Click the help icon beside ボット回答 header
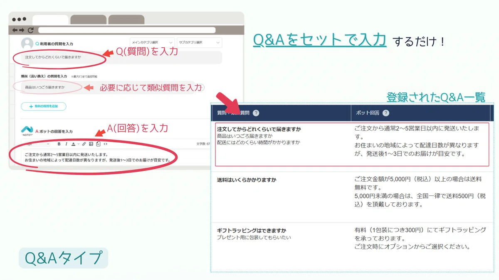 click(386, 113)
